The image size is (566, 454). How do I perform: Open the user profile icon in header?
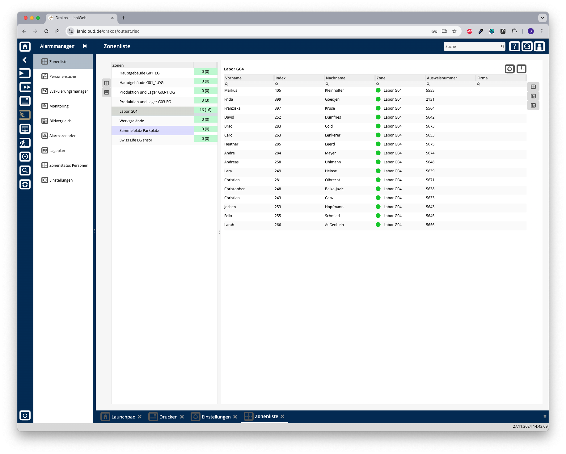point(539,46)
